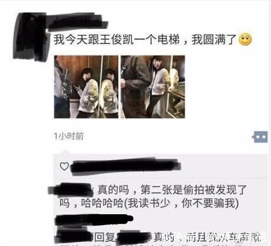Image resolution: width=271 pixels, height=246 pixels.
Task: Click the white watermark text at bottom right
Action: (216, 237)
